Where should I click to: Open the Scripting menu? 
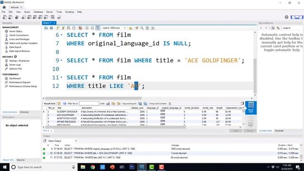tap(69, 12)
